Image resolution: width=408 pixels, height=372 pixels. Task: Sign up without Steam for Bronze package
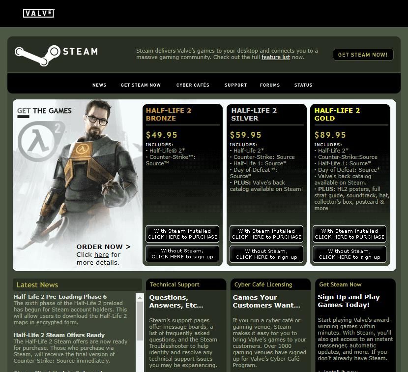tap(182, 254)
